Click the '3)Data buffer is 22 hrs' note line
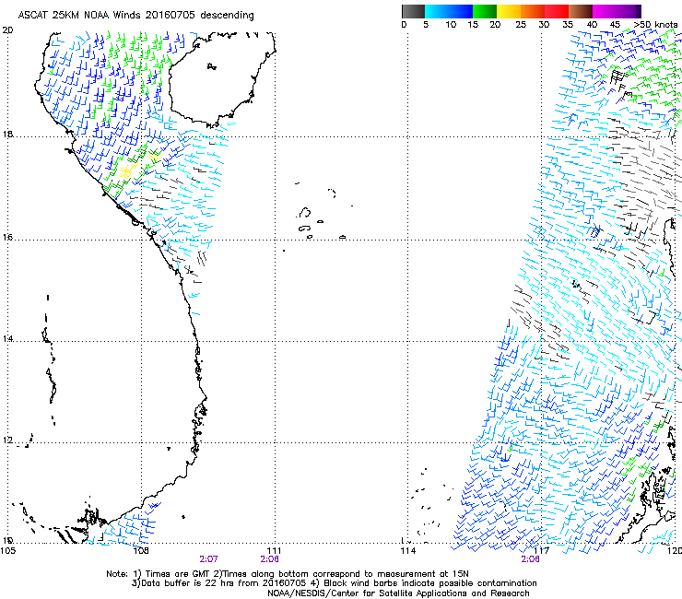682x599 pixels. click(x=334, y=583)
